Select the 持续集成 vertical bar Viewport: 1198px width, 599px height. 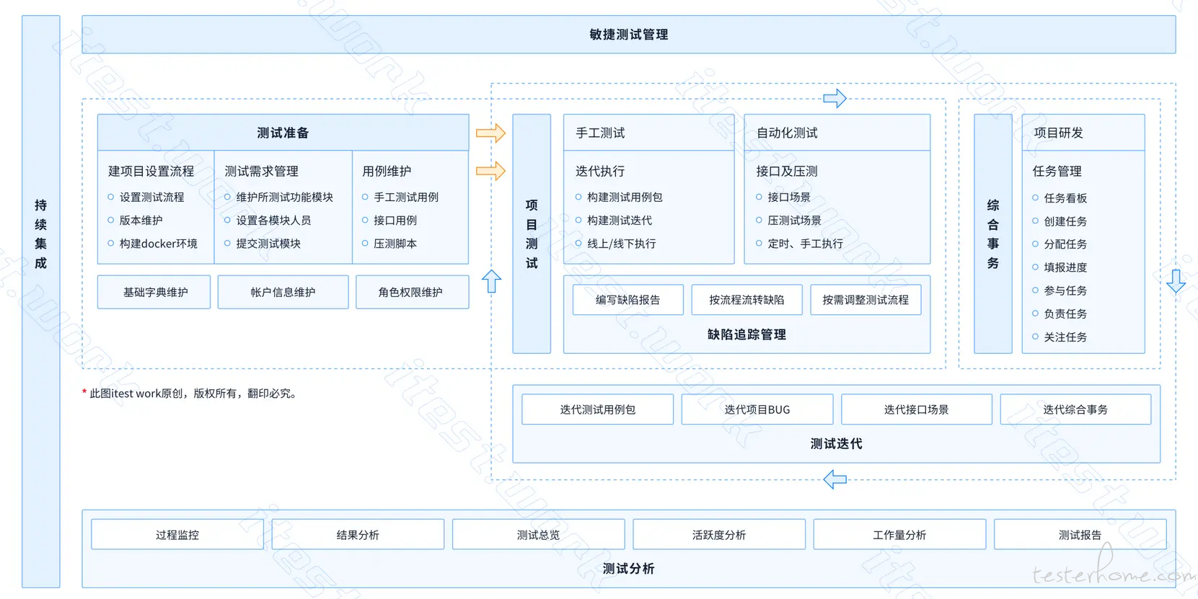pyautogui.click(x=41, y=301)
